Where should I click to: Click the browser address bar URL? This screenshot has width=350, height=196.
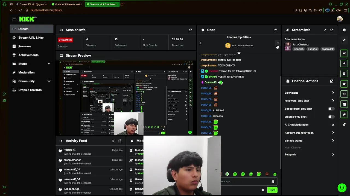point(46,10)
